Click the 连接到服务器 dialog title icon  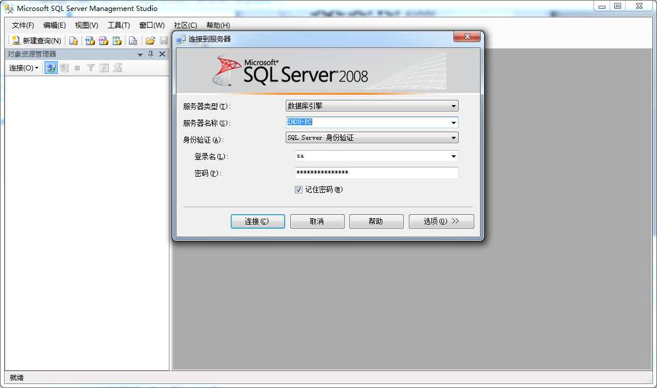point(181,39)
